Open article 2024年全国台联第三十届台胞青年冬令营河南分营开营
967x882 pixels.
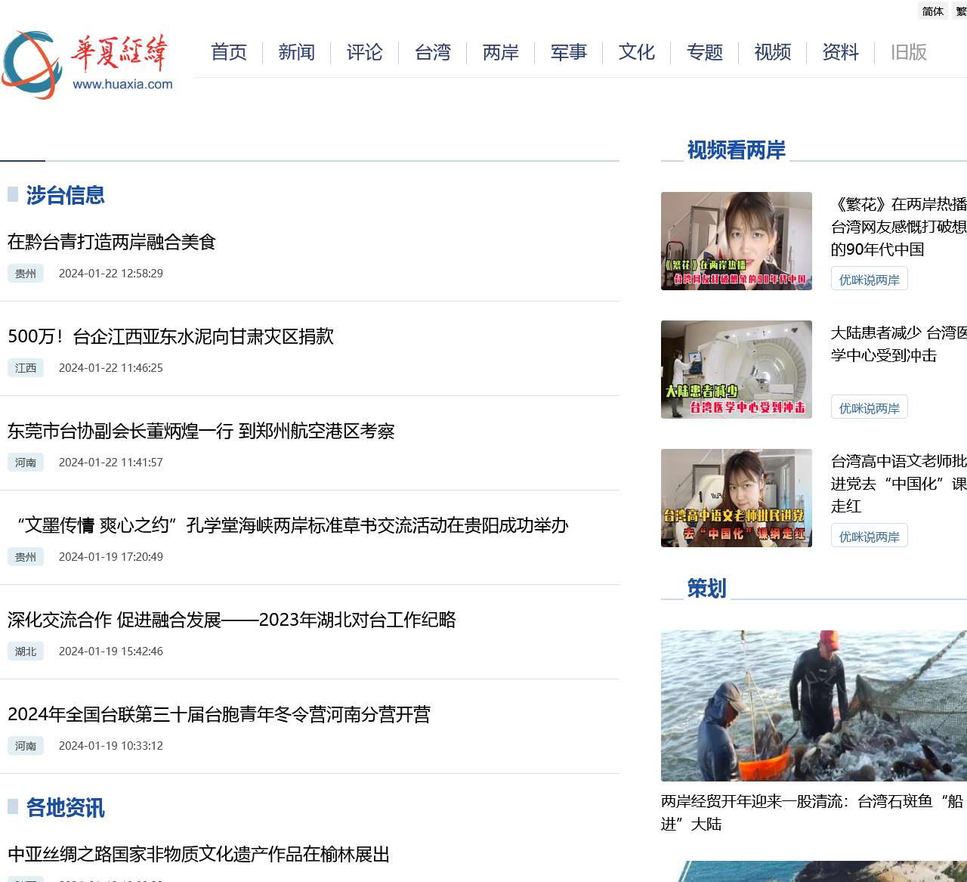[219, 714]
